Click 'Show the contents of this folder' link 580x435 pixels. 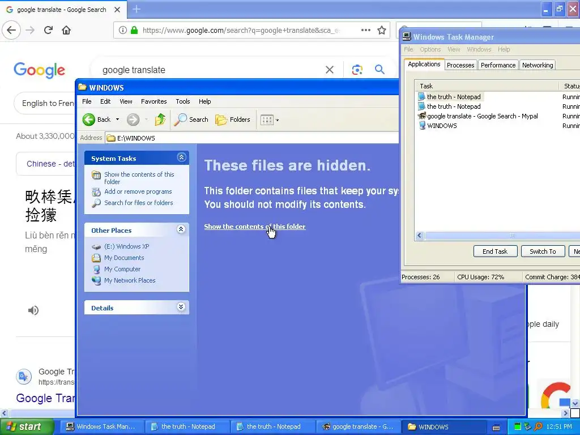255,227
